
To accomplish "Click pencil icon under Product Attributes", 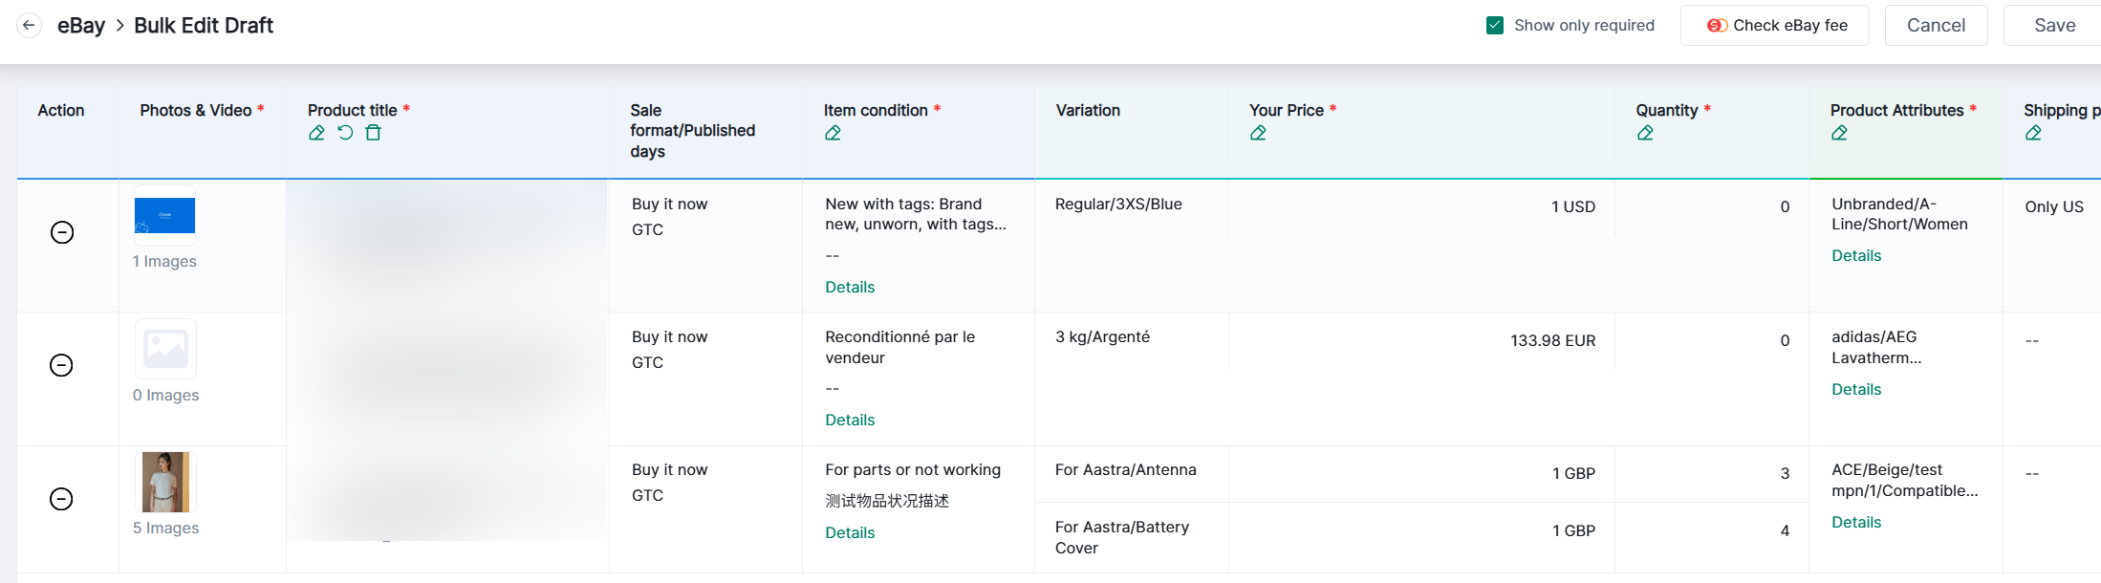I will 1839,133.
